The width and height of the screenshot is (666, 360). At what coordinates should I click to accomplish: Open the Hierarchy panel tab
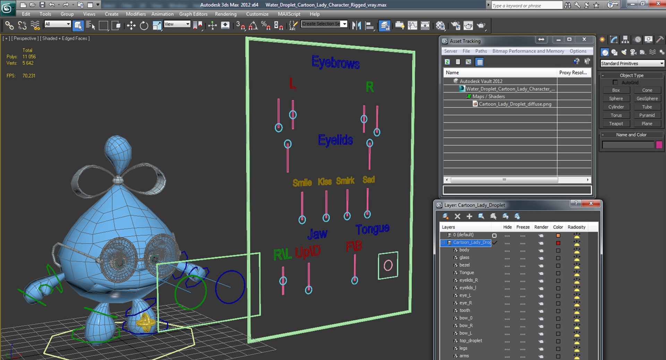(x=625, y=40)
